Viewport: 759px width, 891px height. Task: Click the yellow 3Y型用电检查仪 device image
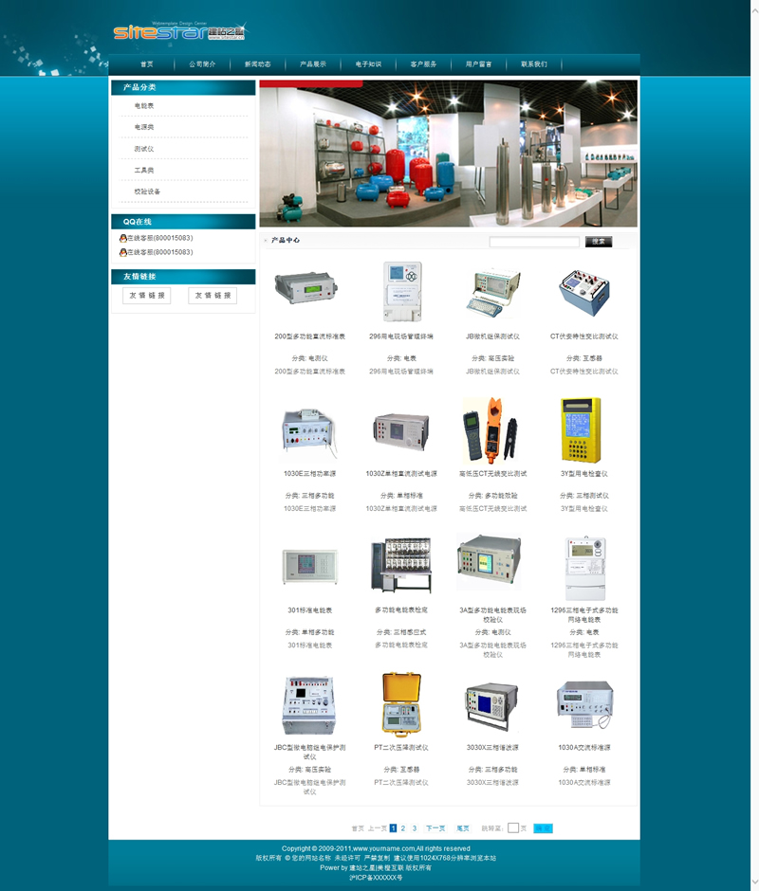[x=580, y=430]
